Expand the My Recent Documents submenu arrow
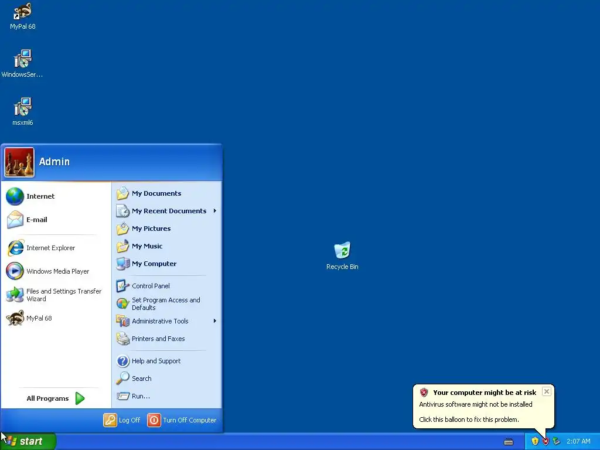The height and width of the screenshot is (450, 600). [x=215, y=211]
